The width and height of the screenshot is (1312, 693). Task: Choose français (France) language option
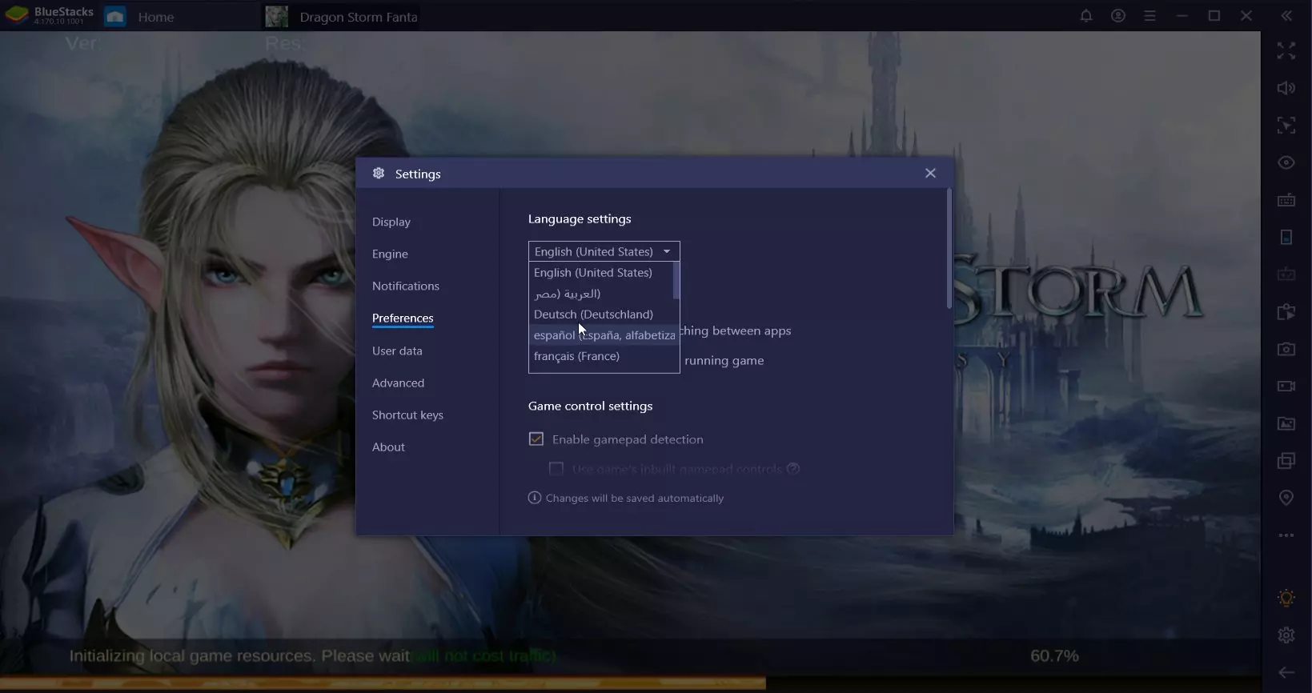(576, 356)
